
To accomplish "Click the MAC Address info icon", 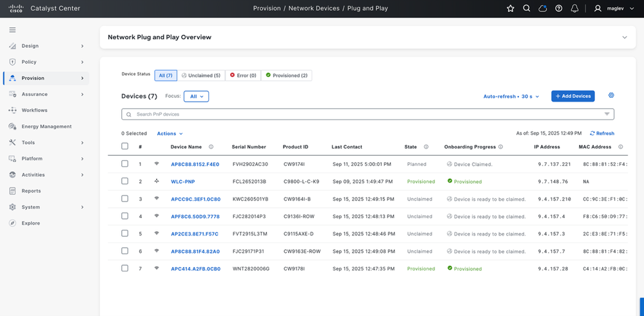I will point(621,147).
